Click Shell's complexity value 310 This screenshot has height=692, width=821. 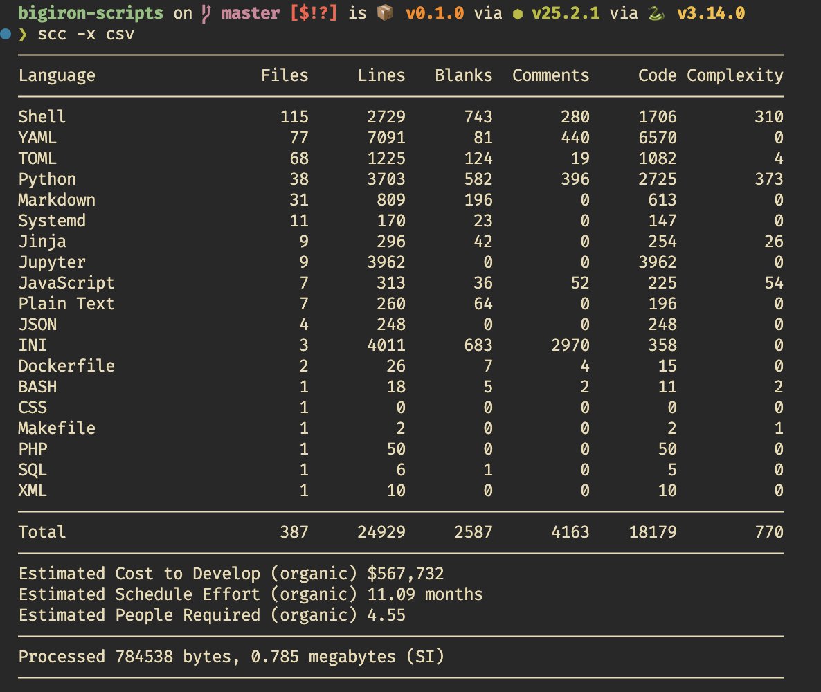[768, 116]
